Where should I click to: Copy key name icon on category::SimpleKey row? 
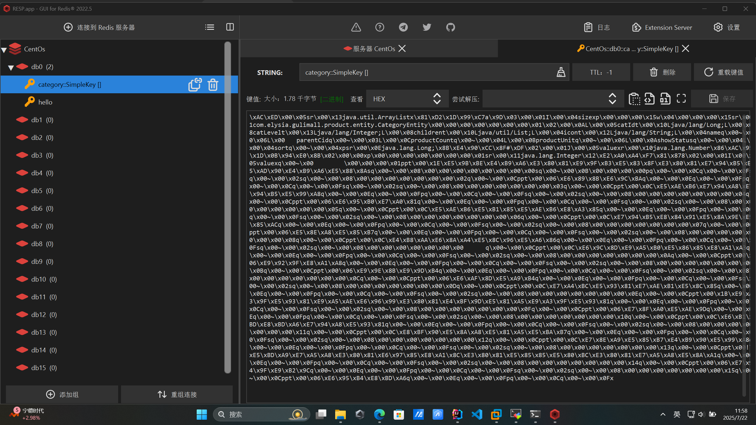click(195, 85)
